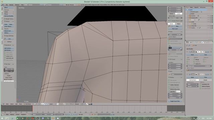Open the Window menu
Image resolution: width=214 pixels, height=120 pixels.
[x=17, y=5]
